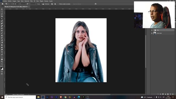The width and height of the screenshot is (176, 99).
Task: Click the Borrar button
Action: pos(38,4)
